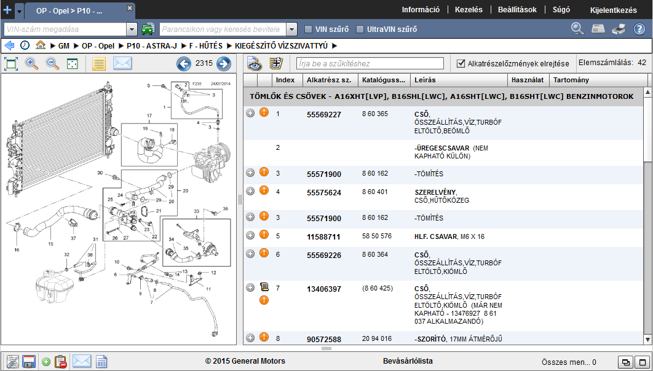Select the region zoom tool icon
Image resolution: width=653 pixels, height=371 pixels.
[x=73, y=64]
